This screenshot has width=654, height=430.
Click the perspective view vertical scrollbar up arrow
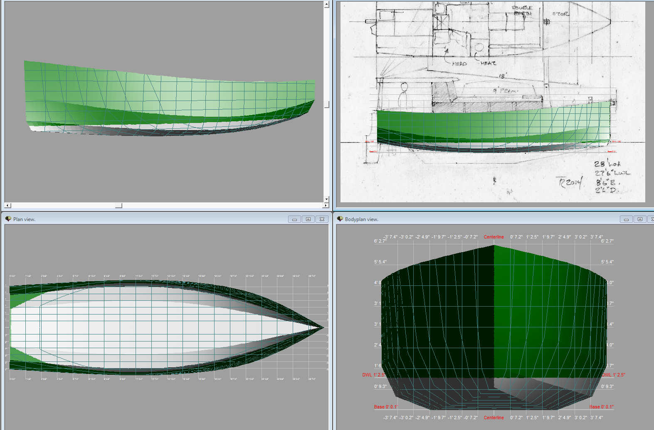pyautogui.click(x=326, y=5)
